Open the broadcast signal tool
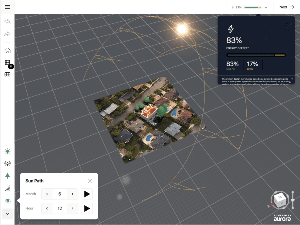Viewport: 300px width, 225px height. click(x=7, y=163)
